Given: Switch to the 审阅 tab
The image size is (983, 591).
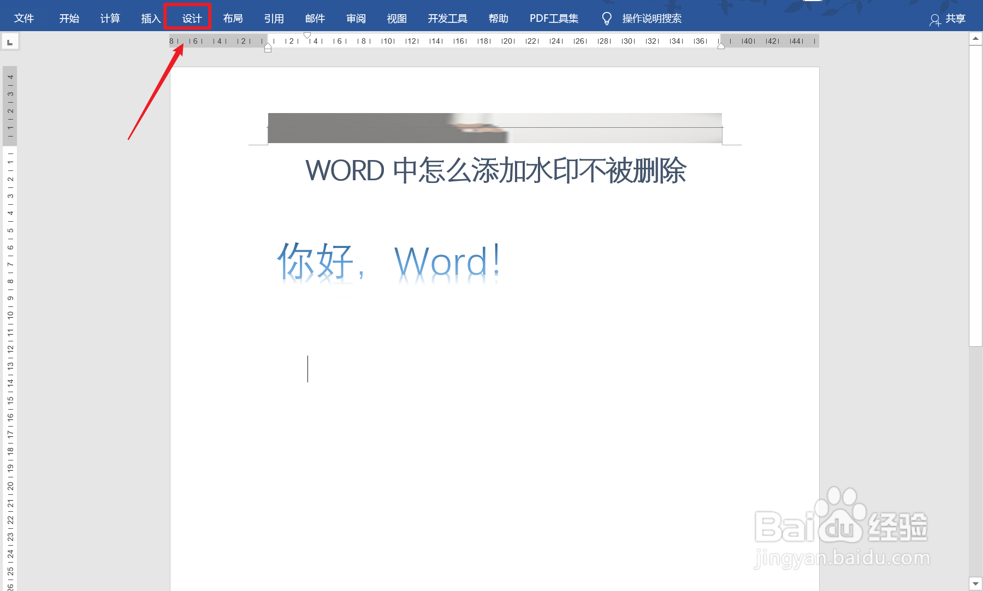Looking at the screenshot, I should (x=356, y=17).
